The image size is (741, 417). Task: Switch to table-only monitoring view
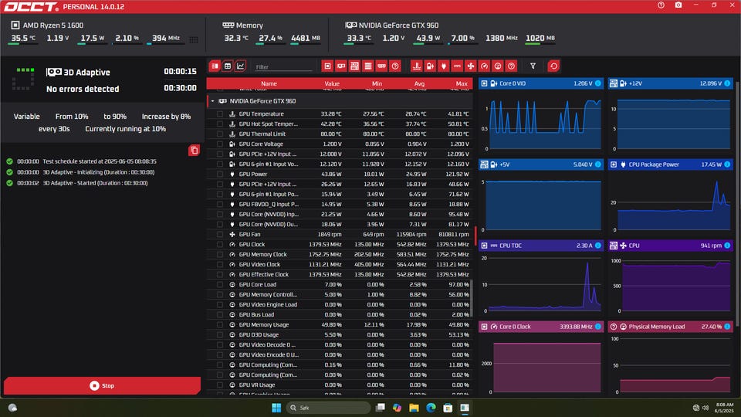(x=228, y=66)
